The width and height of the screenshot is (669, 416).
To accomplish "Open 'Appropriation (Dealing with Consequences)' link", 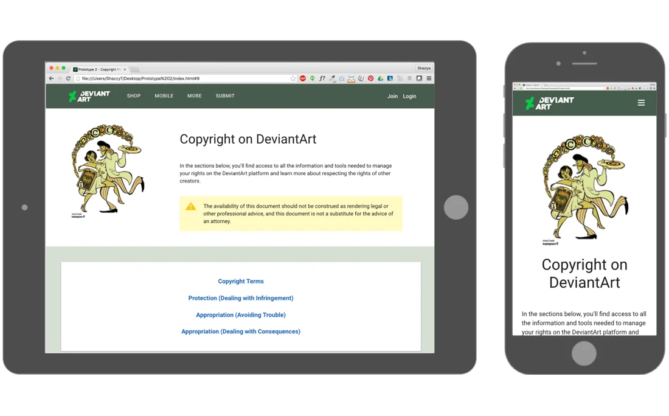I will (x=241, y=331).
